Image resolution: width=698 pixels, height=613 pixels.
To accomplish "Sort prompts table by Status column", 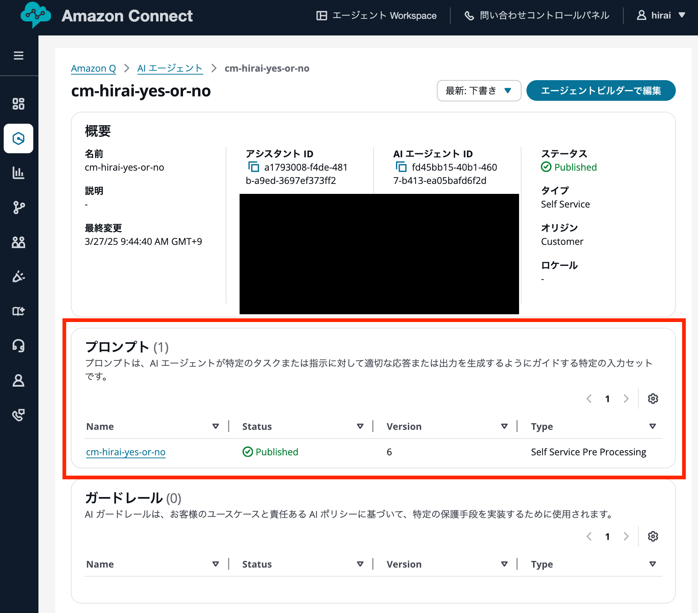I will click(360, 427).
